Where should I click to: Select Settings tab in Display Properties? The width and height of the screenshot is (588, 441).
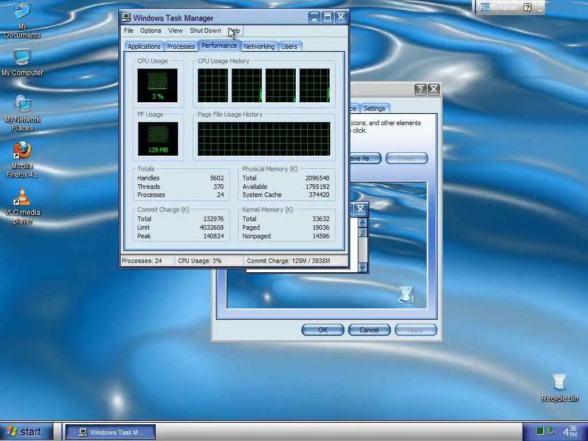374,109
